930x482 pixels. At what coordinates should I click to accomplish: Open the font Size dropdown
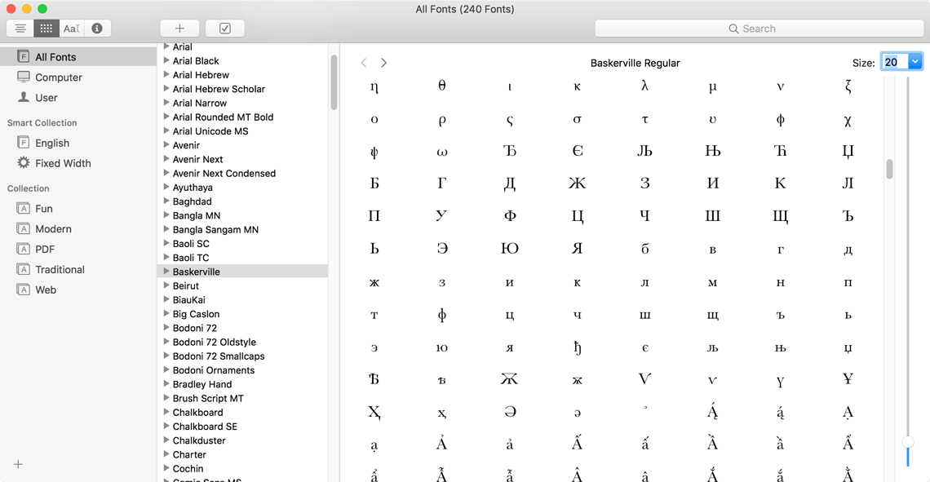click(x=914, y=61)
